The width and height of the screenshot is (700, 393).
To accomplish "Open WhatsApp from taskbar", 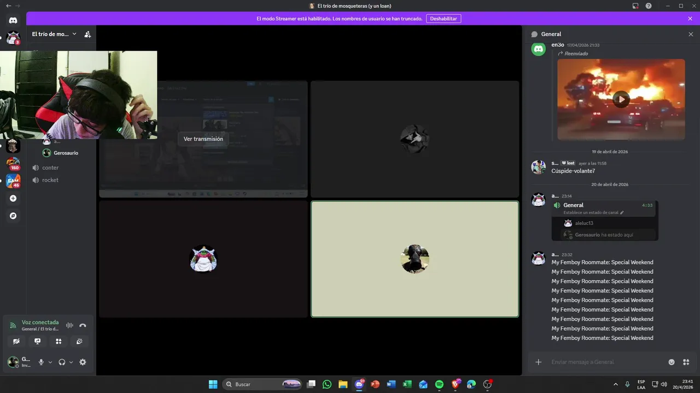I will (x=327, y=384).
